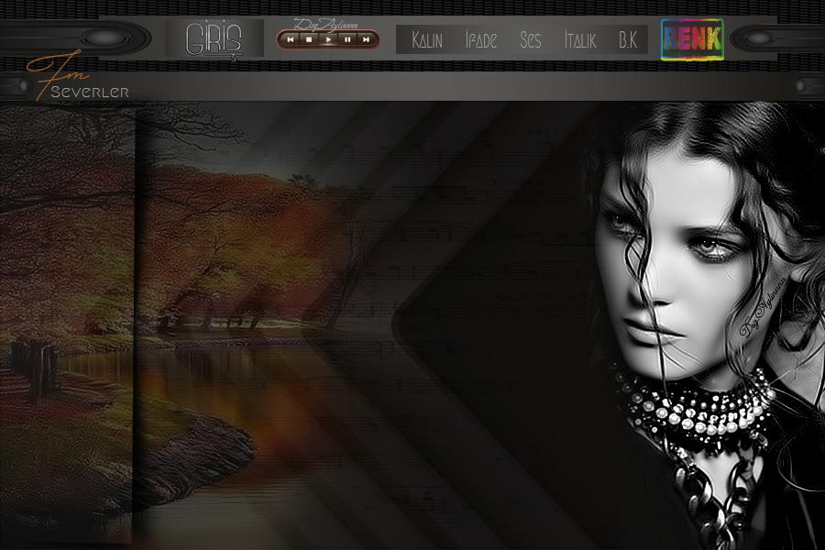Open the RENK color picker
Screen dimensions: 825x550
tap(692, 39)
